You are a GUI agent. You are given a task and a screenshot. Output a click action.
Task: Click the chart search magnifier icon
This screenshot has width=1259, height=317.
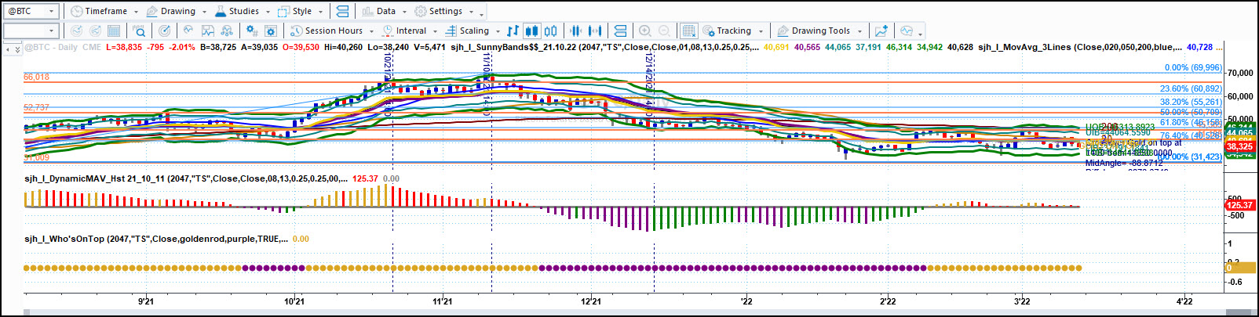[x=139, y=31]
